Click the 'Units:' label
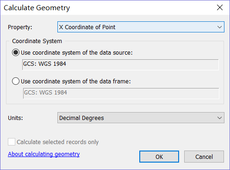 (x=15, y=118)
